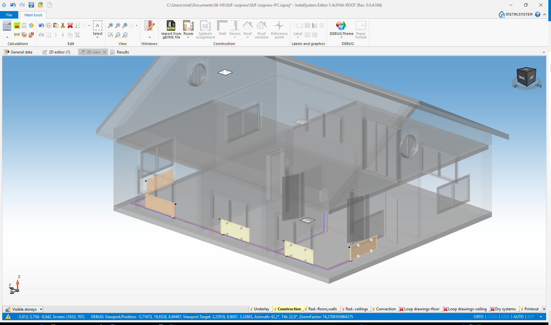
Task: Toggle AUTO mode in status bar
Action: (x=518, y=317)
